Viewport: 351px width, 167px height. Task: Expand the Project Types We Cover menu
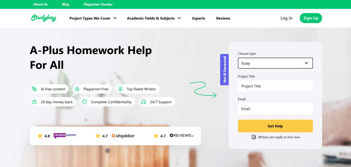point(93,18)
